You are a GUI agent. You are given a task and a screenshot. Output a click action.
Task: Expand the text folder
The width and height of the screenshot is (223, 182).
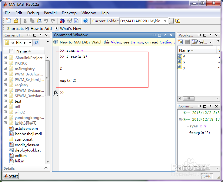coord(5,101)
